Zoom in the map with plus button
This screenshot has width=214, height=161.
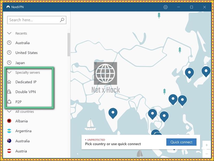(207, 145)
